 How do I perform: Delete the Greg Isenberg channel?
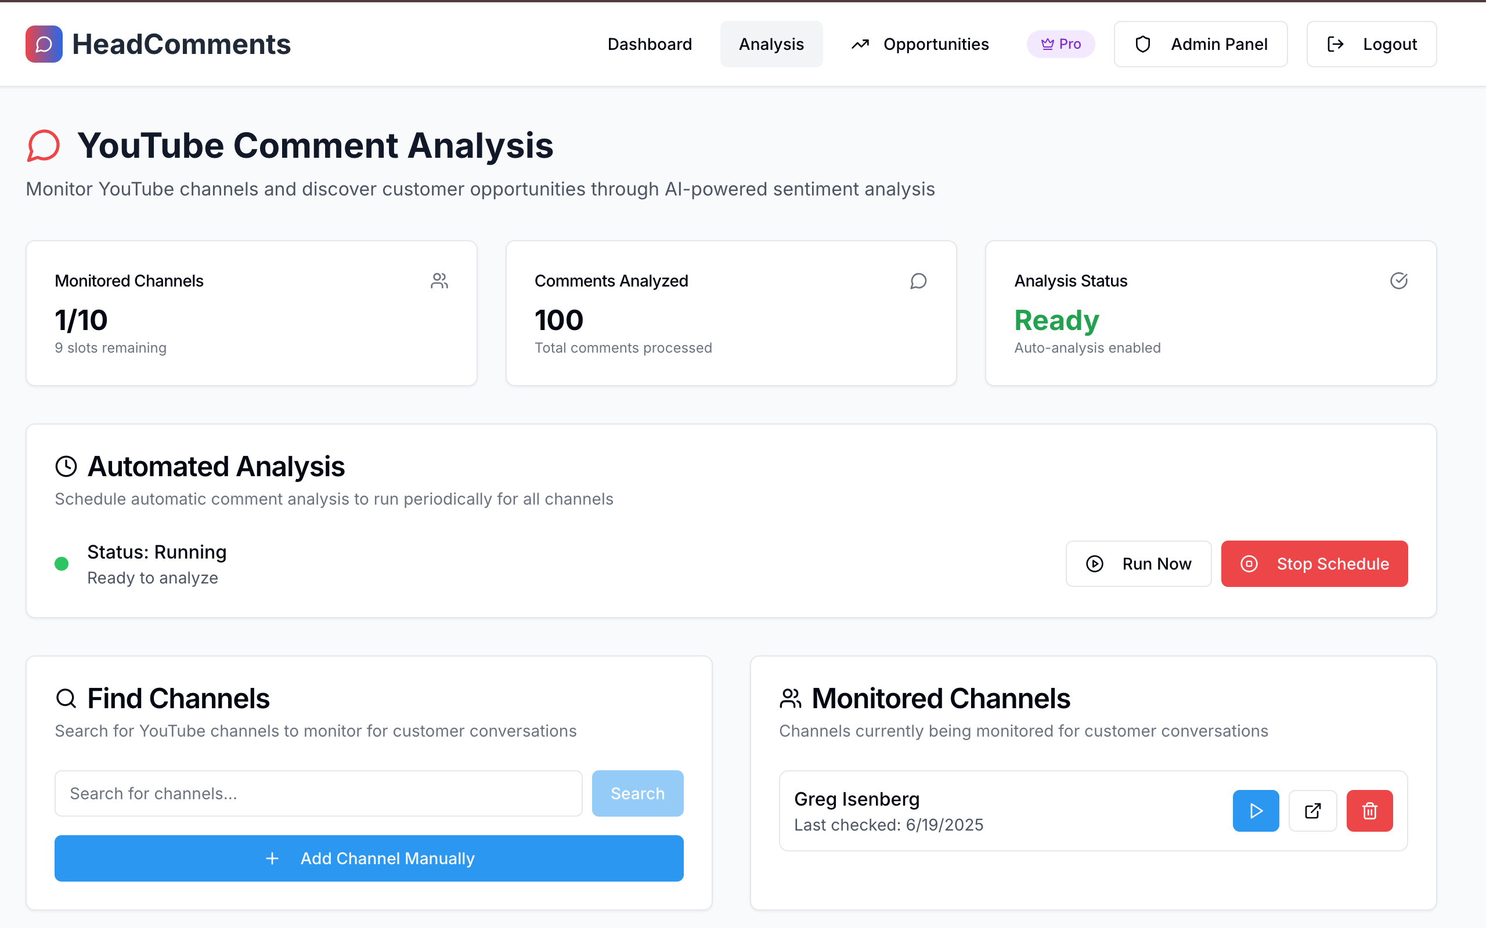tap(1369, 811)
